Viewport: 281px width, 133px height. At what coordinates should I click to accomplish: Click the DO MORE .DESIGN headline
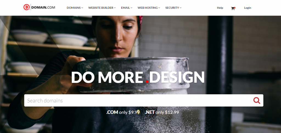tap(138, 78)
